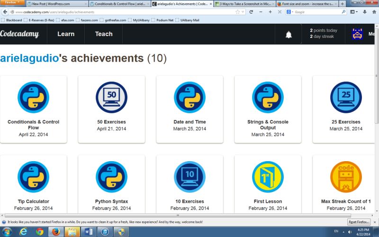Bookmark this page with the star icon
Screen dimensions: 379x237
pyautogui.click(x=238, y=12)
